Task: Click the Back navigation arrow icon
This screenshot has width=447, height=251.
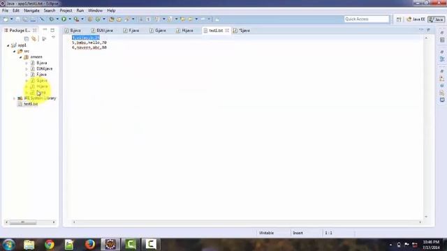Action: point(190,20)
